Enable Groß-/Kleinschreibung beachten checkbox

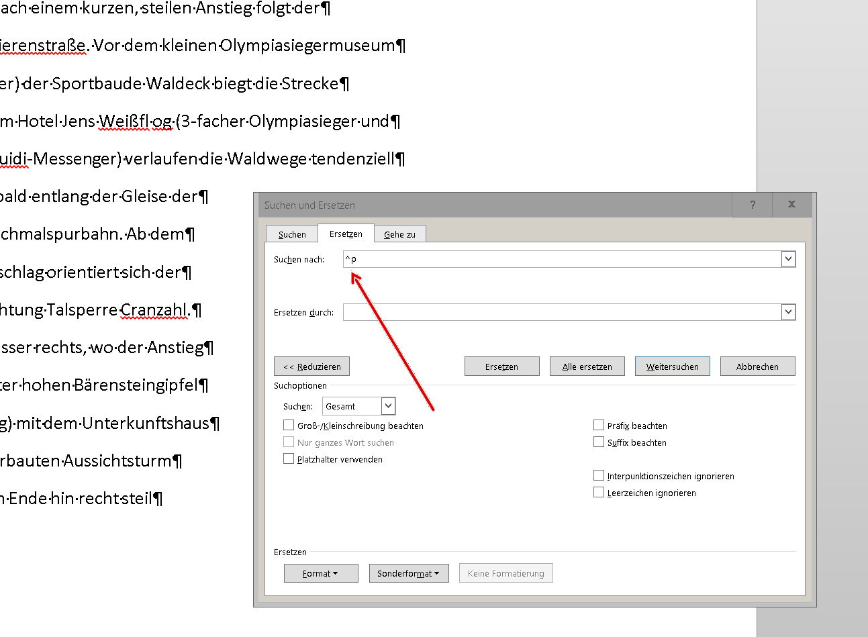tap(289, 425)
